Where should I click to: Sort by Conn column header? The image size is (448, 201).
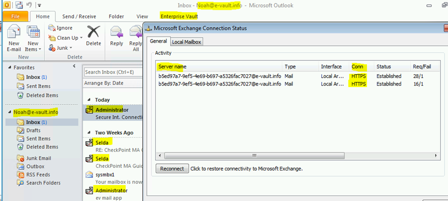click(361, 66)
